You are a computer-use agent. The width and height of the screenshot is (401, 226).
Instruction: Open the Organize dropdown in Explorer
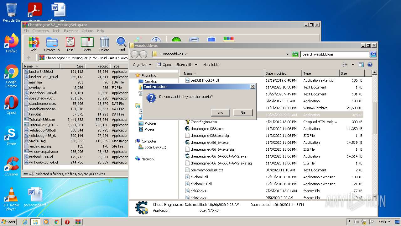pyautogui.click(x=142, y=65)
